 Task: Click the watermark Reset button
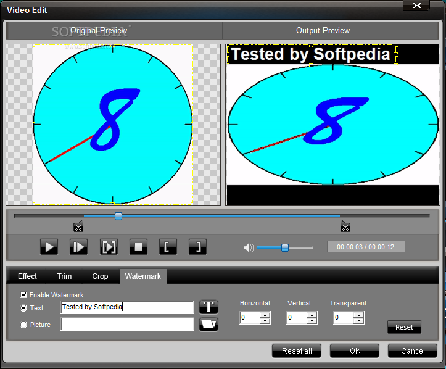[404, 327]
